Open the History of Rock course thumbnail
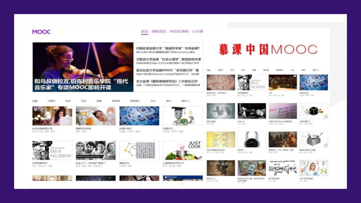This screenshot has width=361, height=203. tap(221, 168)
